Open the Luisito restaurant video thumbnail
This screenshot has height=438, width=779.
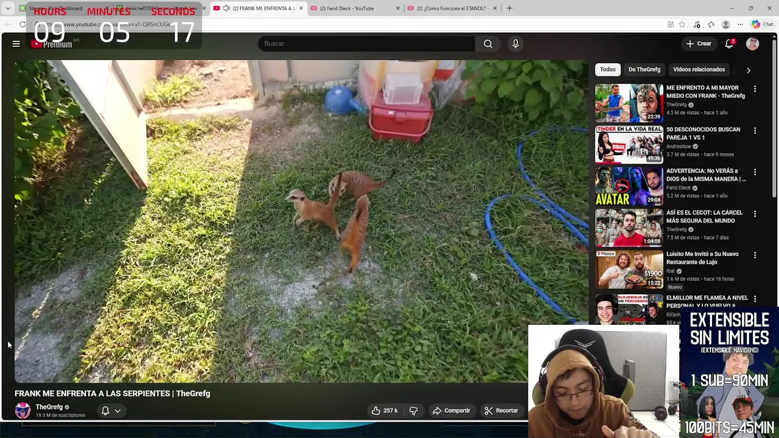click(x=629, y=269)
